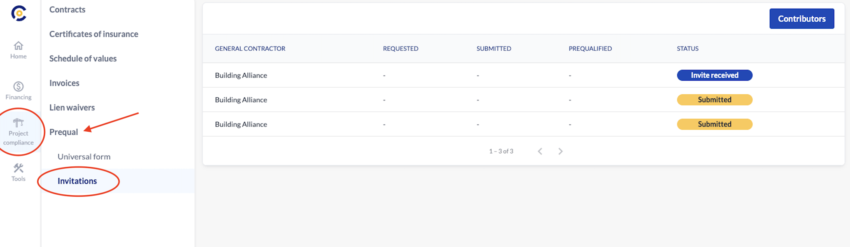
Task: Go to previous page arrow
Action: pyautogui.click(x=540, y=151)
